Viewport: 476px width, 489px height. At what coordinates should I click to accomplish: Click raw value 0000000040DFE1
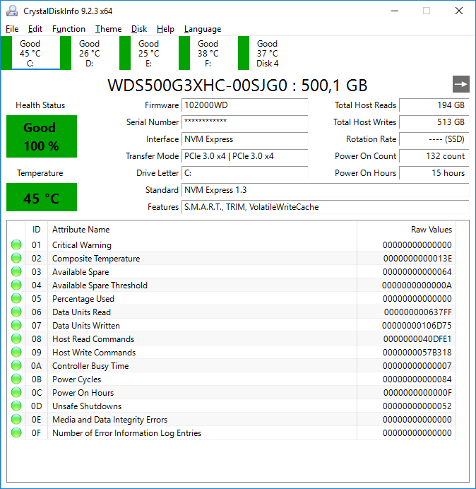tap(417, 338)
